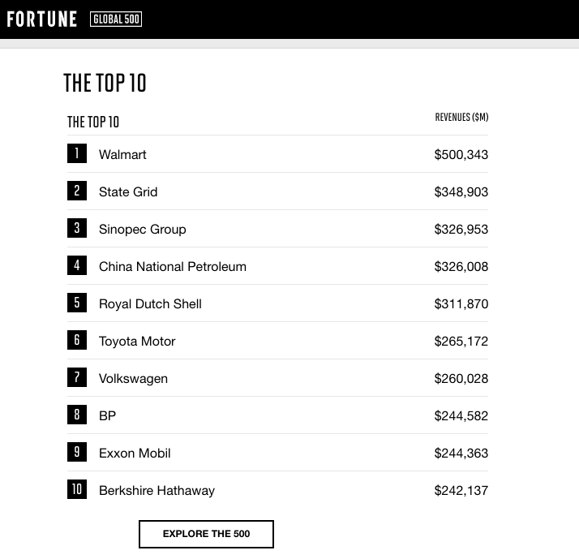Viewport: 579px width, 559px height.
Task: Click the rank 1 number badge
Action: pyautogui.click(x=77, y=153)
